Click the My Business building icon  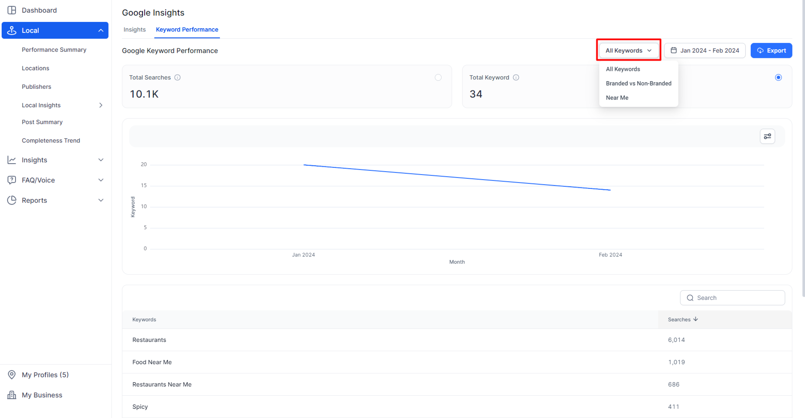(12, 395)
